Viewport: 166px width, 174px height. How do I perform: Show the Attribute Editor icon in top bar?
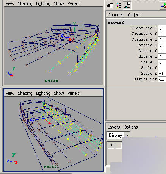(110, 5)
